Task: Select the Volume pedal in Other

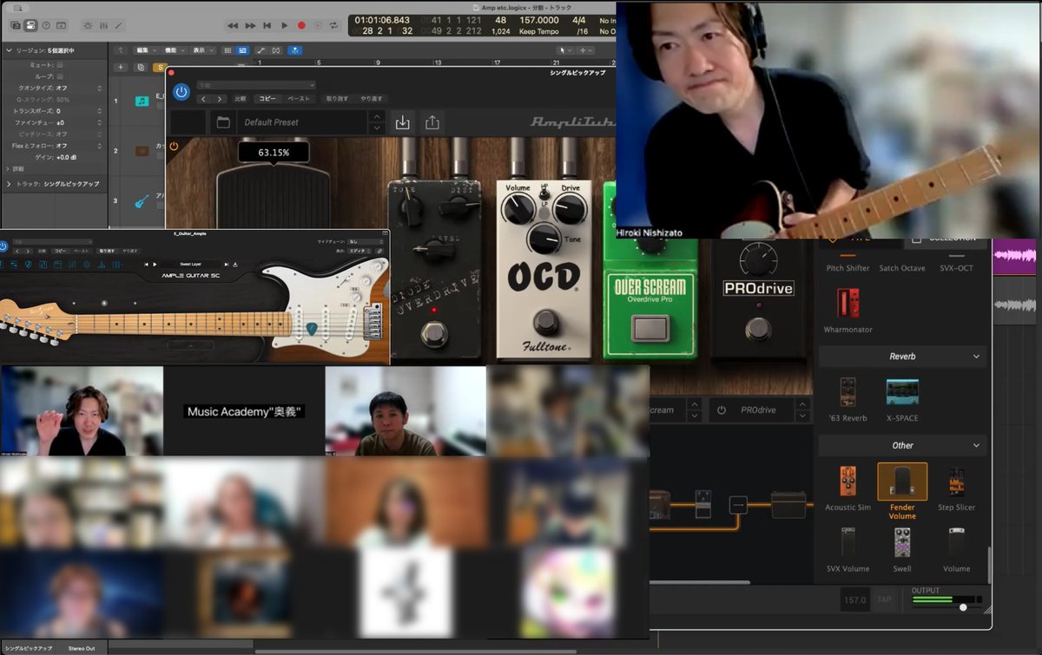Action: (x=956, y=550)
